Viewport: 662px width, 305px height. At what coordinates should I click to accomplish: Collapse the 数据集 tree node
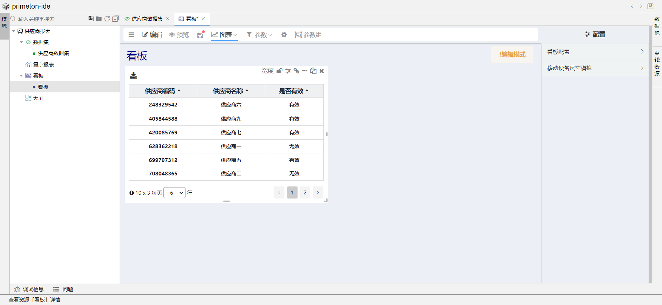(21, 42)
